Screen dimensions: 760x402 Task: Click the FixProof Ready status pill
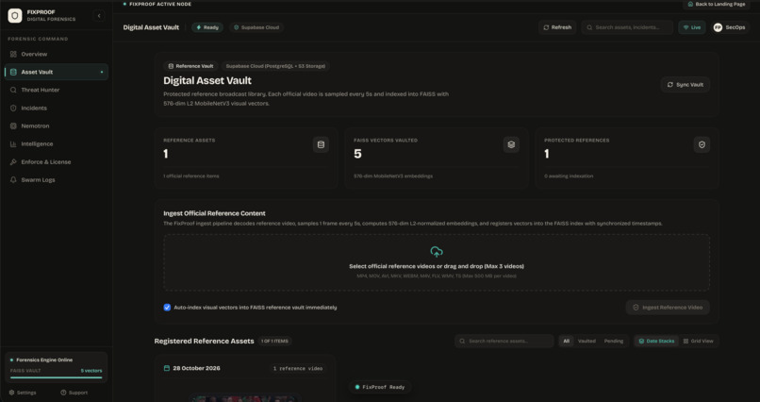pos(379,387)
